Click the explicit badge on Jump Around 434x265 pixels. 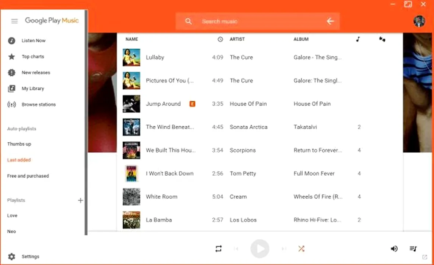coord(192,104)
